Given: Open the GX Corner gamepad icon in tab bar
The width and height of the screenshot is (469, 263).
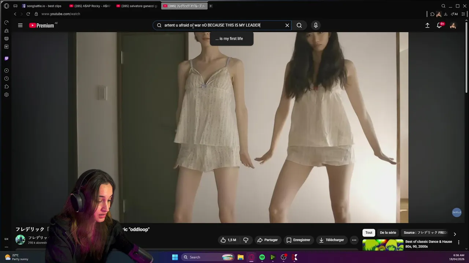Looking at the screenshot, I should (15, 6).
